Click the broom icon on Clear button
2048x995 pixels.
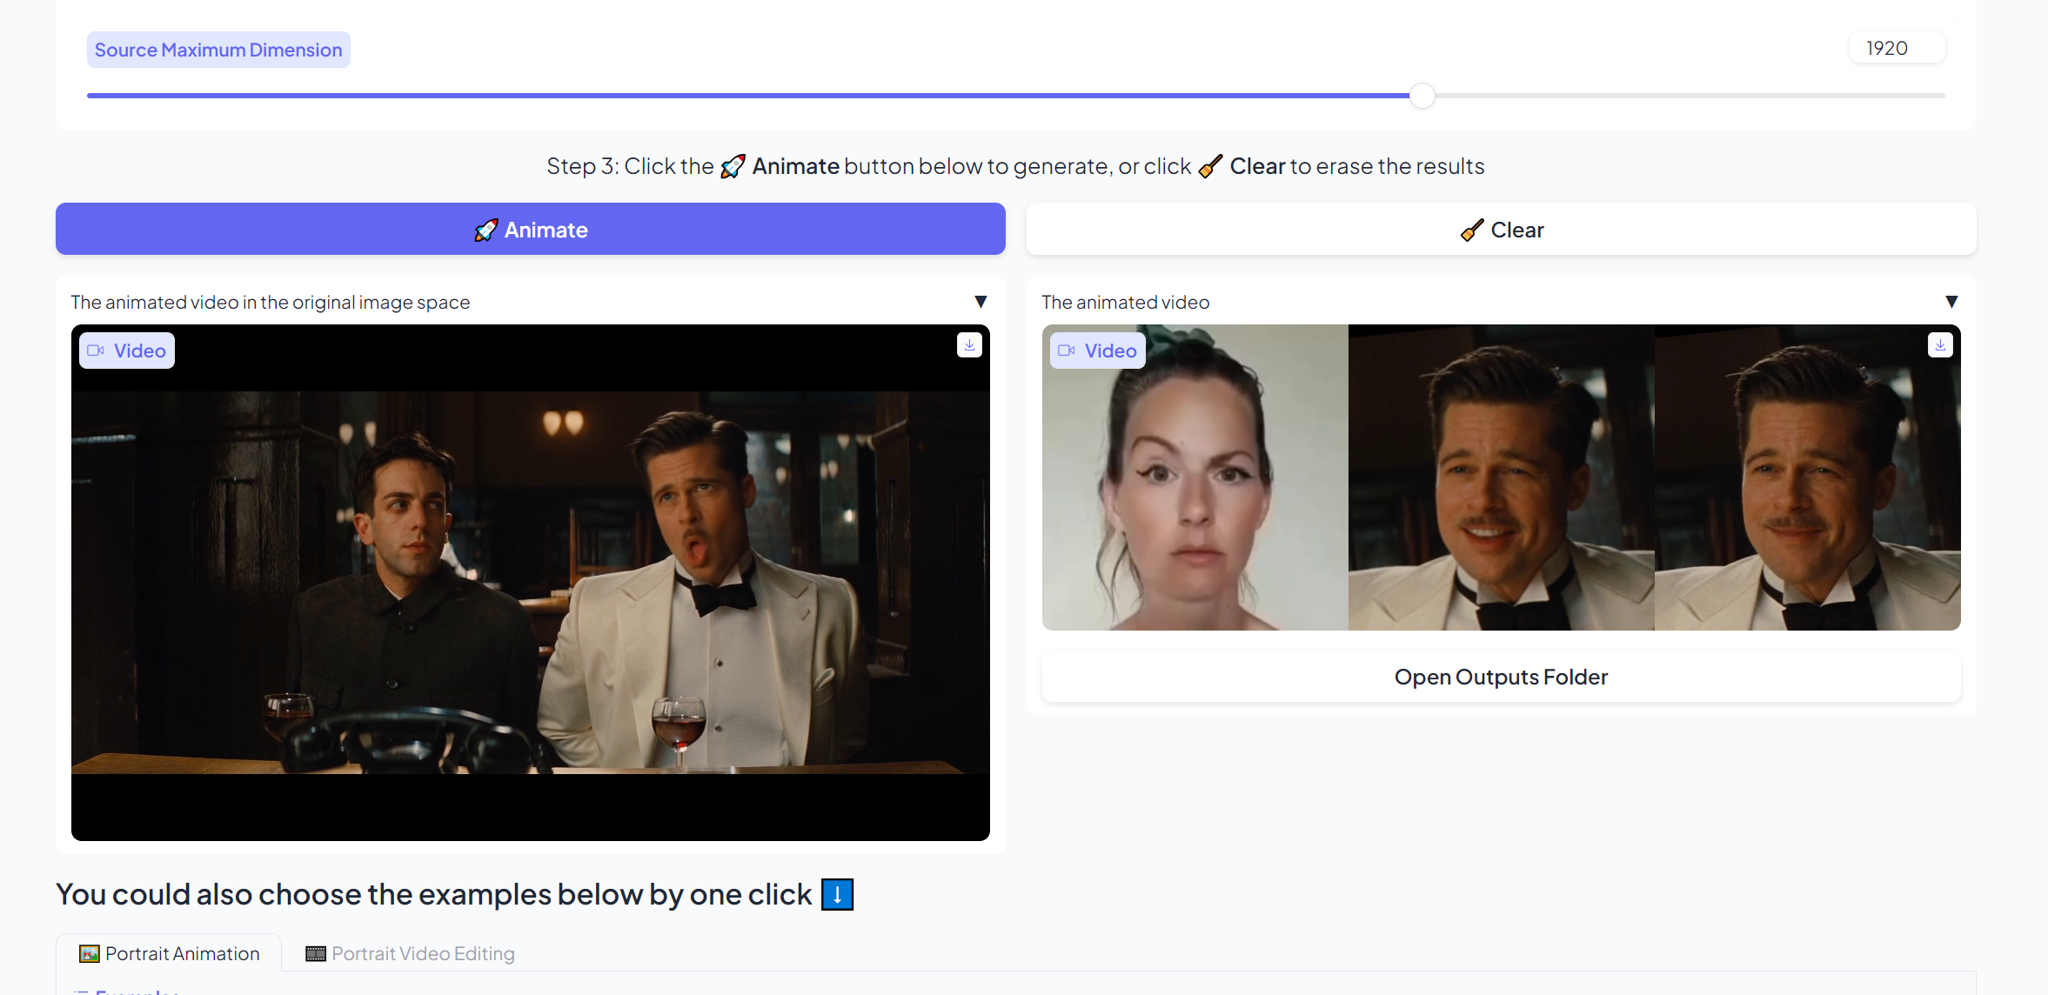(x=1472, y=230)
